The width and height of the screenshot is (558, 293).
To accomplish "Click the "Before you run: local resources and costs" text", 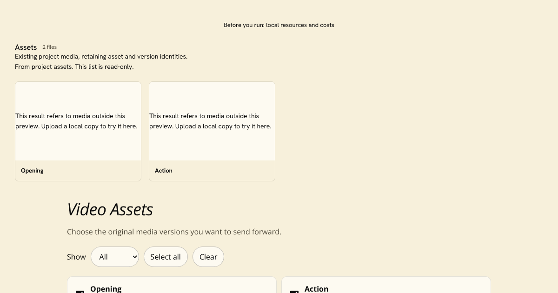I will pos(279,25).
